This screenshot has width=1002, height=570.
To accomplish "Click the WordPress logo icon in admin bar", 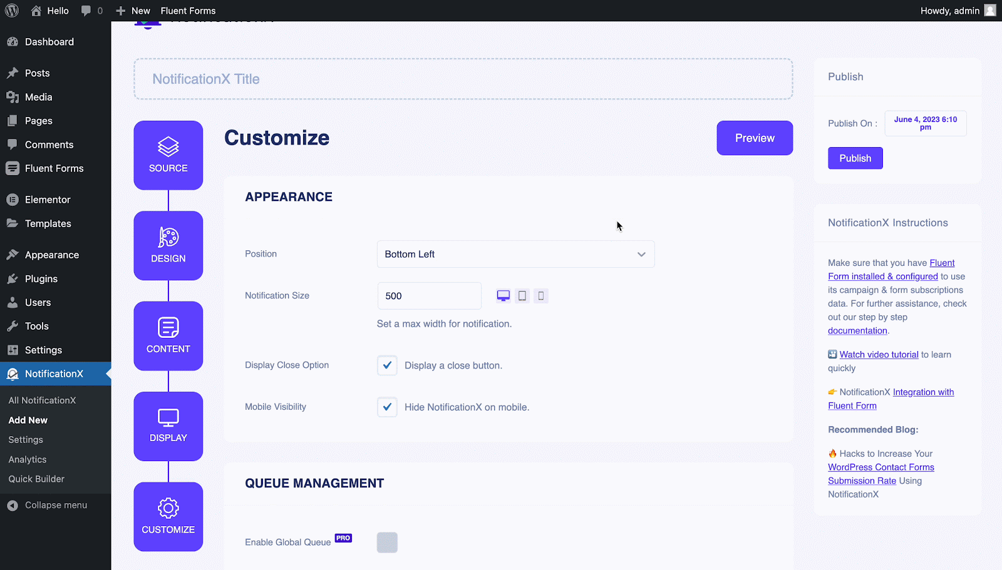I will [x=12, y=11].
